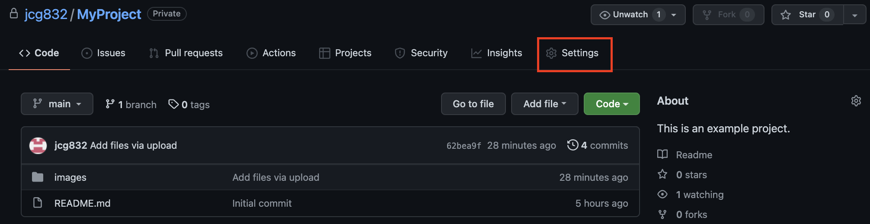
Task: Expand the Star lists dropdown arrow
Action: click(x=854, y=15)
